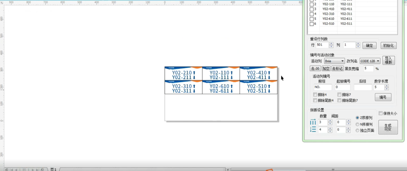Tick the checkbox for row 3 Y02-410

(x=312, y=9)
